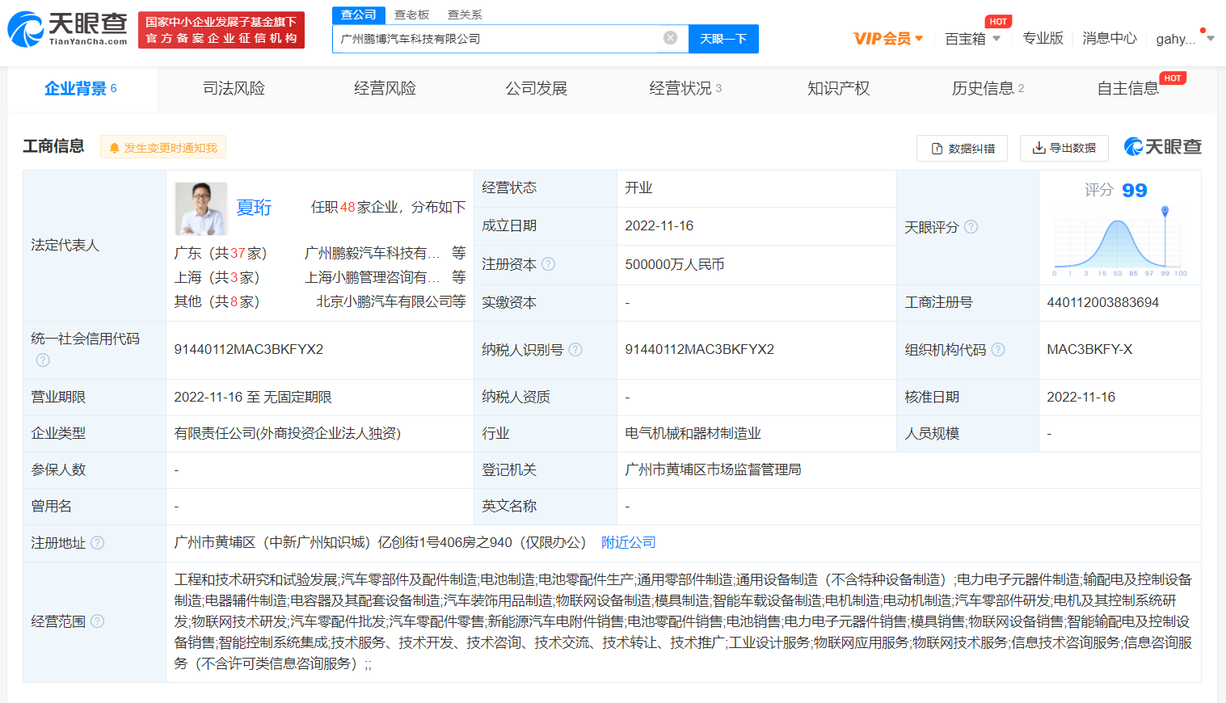Image resolution: width=1226 pixels, height=703 pixels.
Task: Open the 专业版 link
Action: point(1043,39)
